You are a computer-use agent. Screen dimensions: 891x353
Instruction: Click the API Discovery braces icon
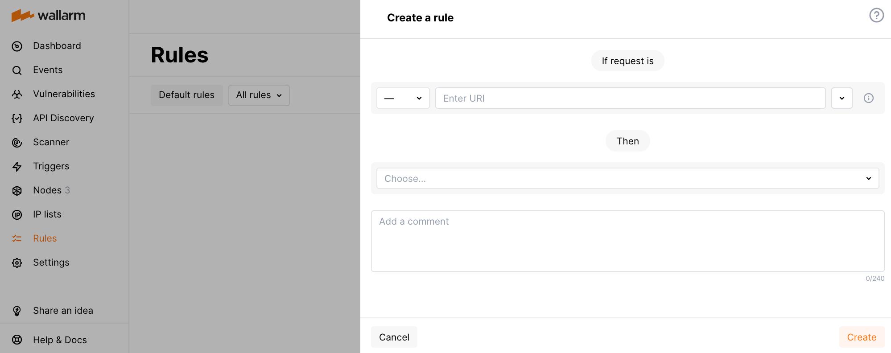(x=17, y=119)
